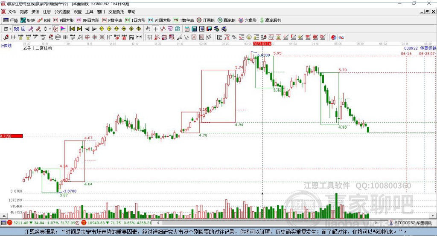Image resolution: width=437 pixels, height=236 pixels.
Task: Toggle the crosshair cursor tool
Action: click(x=155, y=29)
